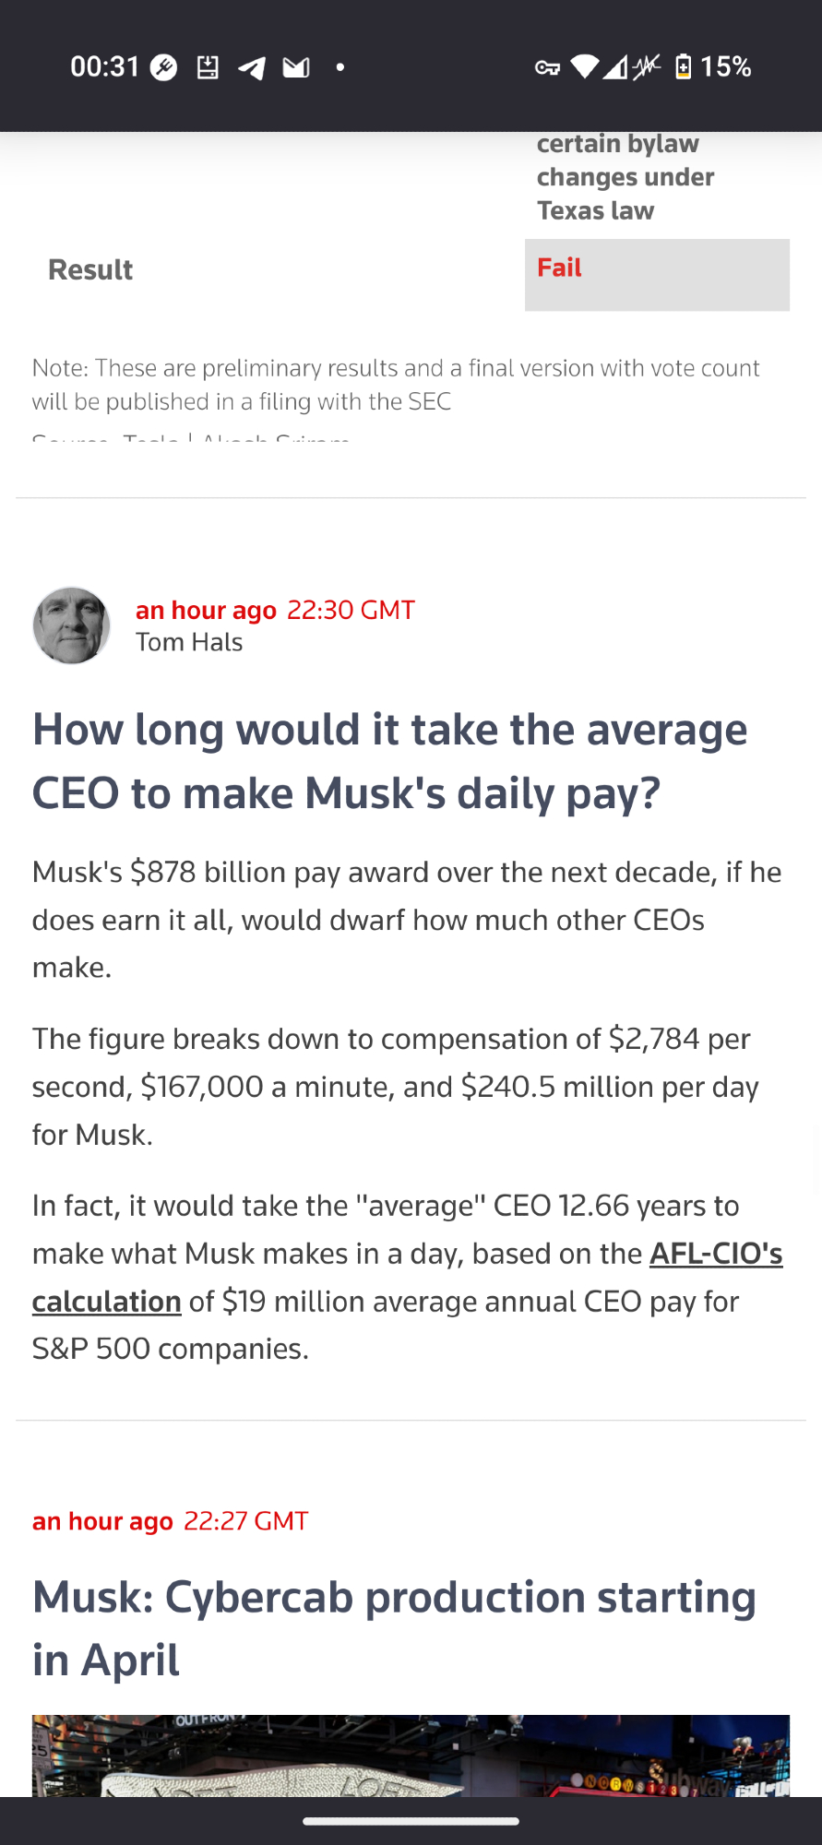The width and height of the screenshot is (822, 1845).
Task: Tap the Wi-Fi status icon
Action: (x=584, y=66)
